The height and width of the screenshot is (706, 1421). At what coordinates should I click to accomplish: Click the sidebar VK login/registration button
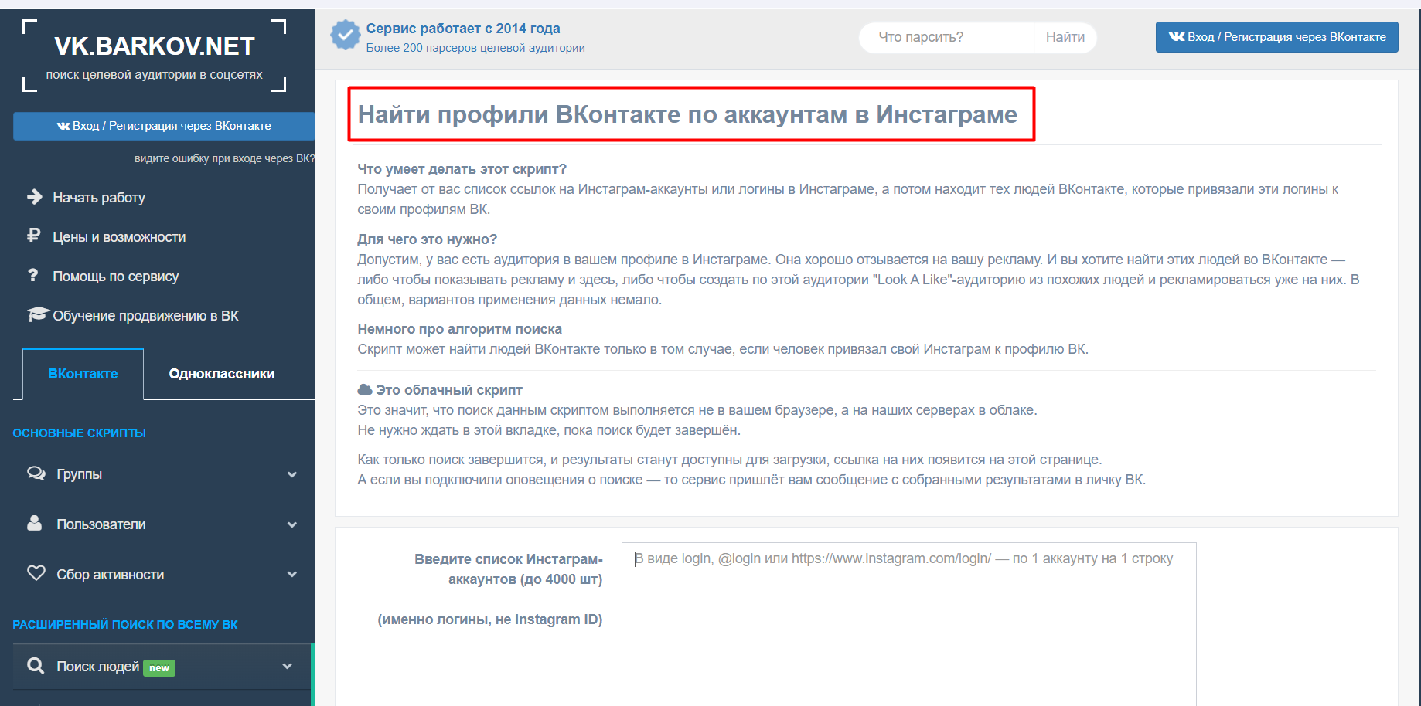[x=164, y=126]
